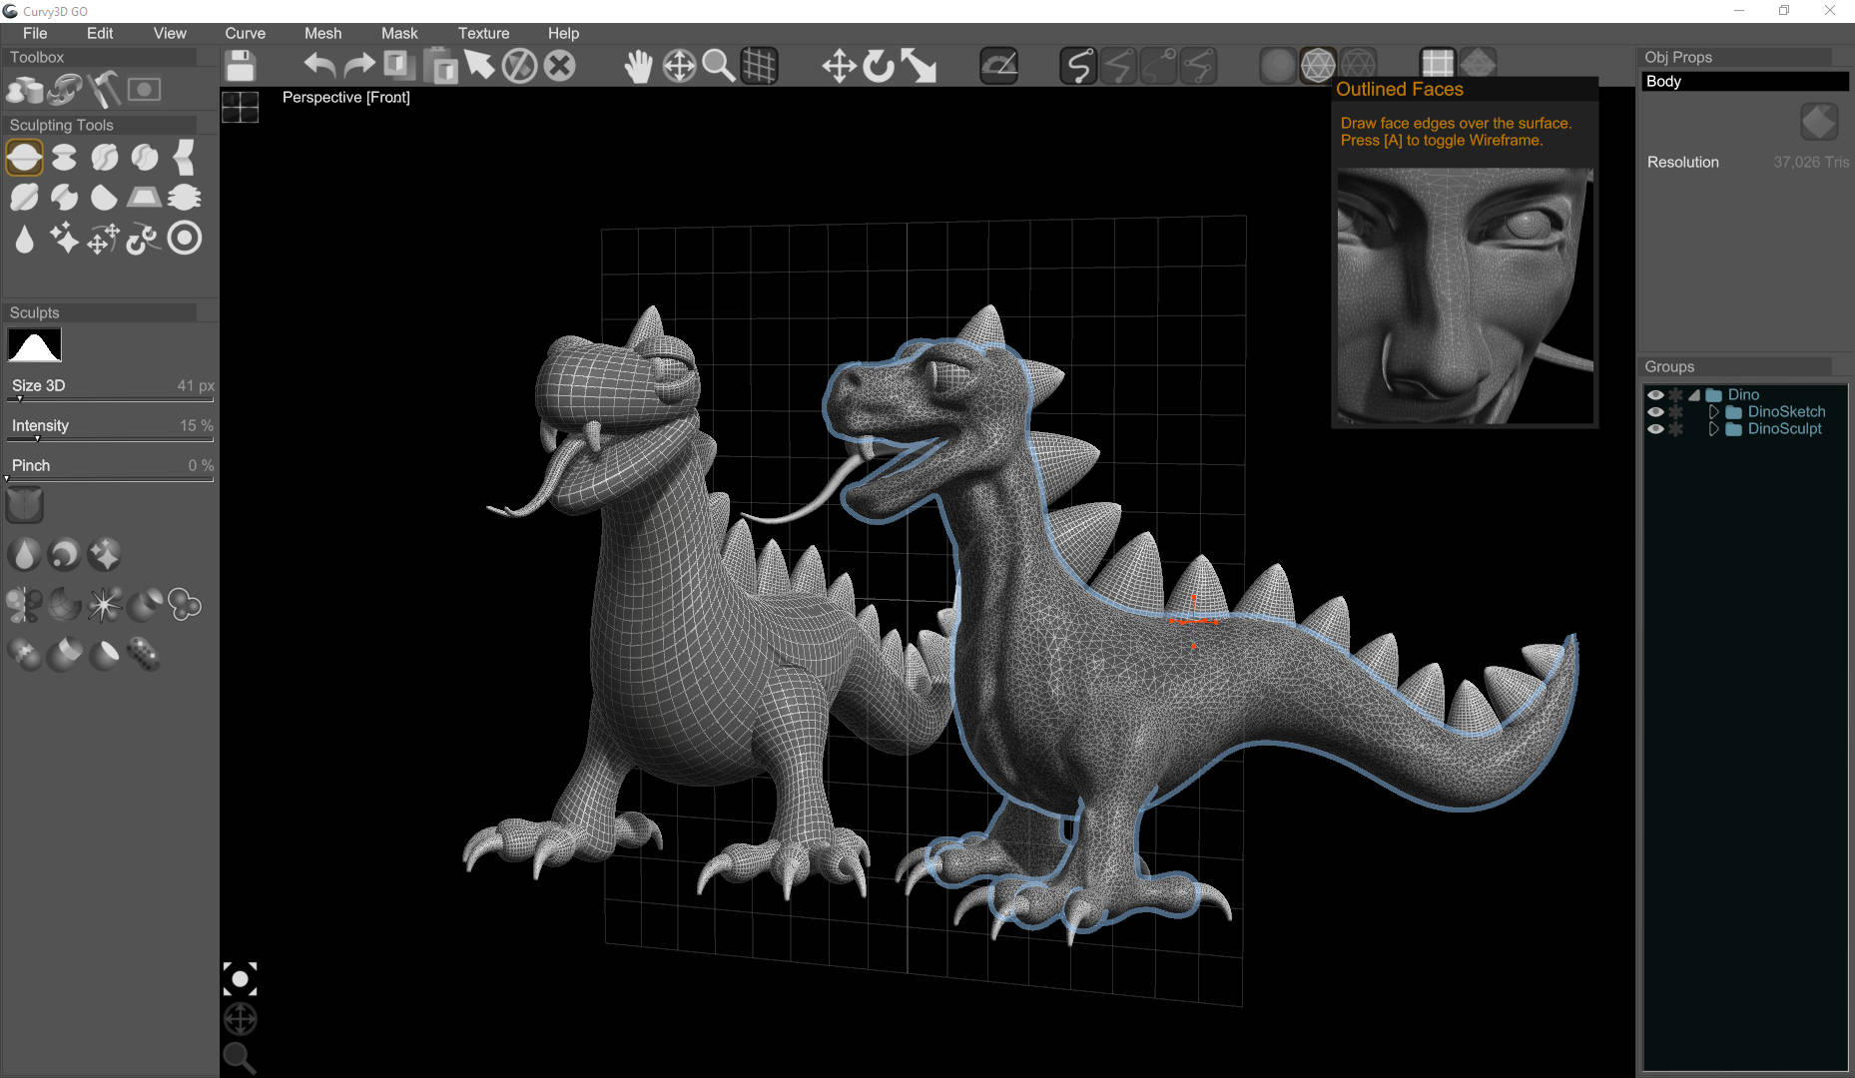Click the hammer icon in Toolbox
The image size is (1855, 1078).
click(104, 90)
